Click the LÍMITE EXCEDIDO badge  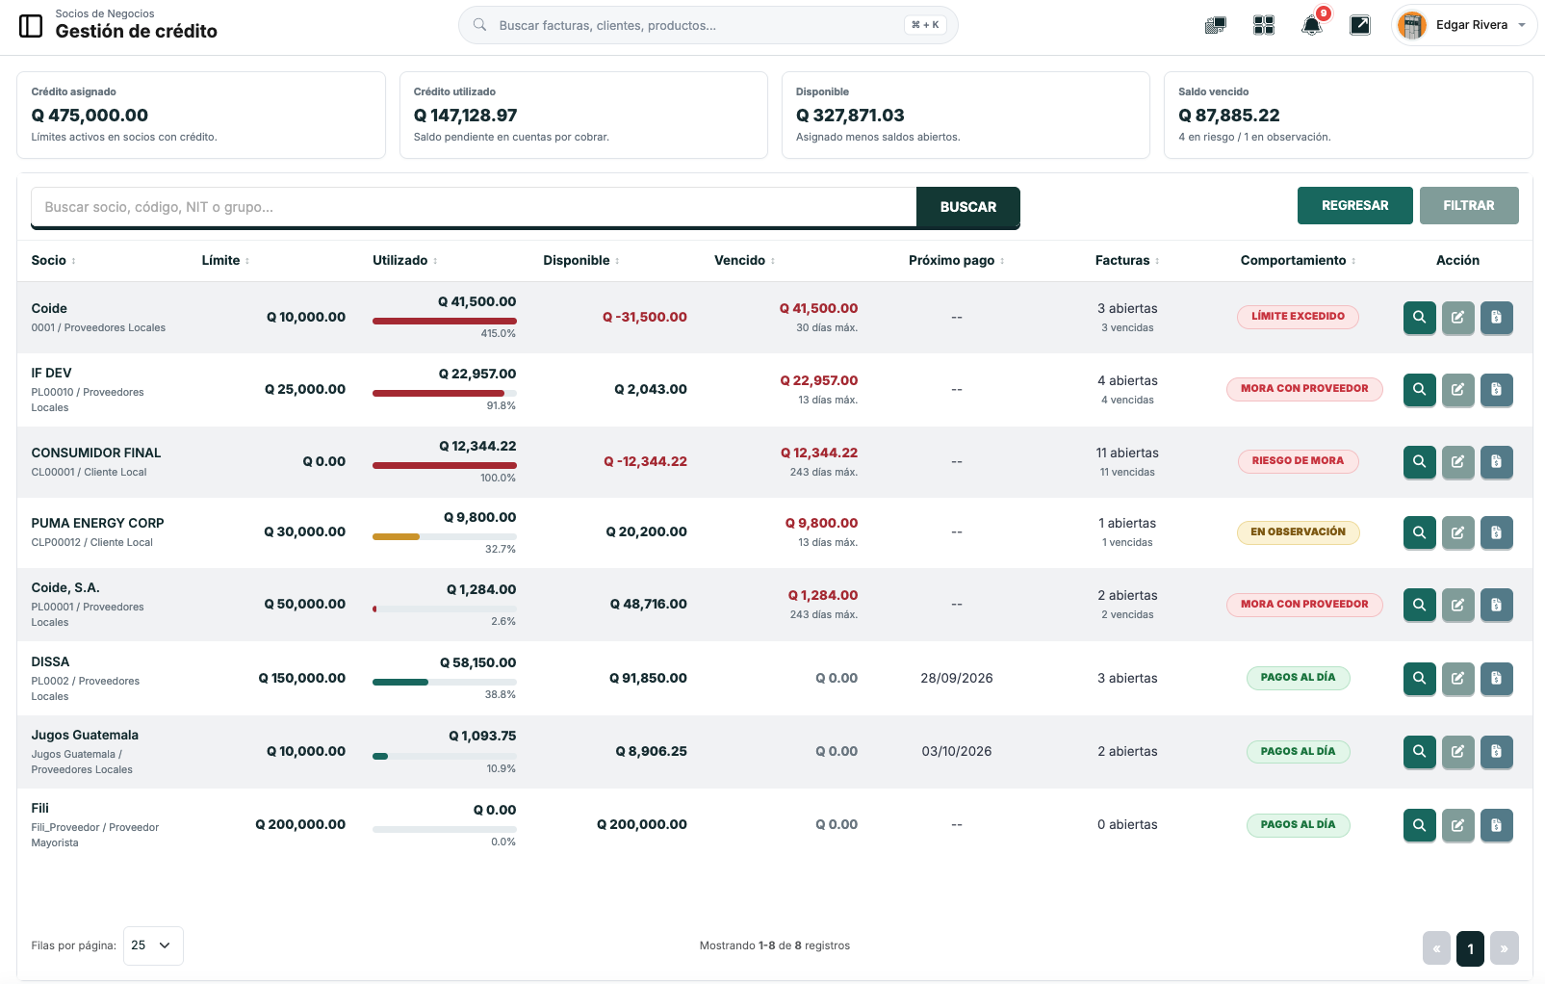[1299, 317]
